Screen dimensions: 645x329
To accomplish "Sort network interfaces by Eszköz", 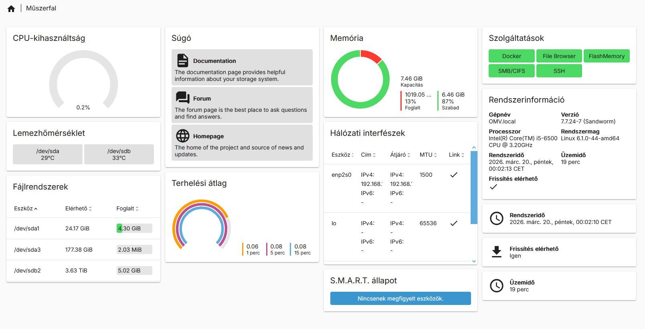I will pyautogui.click(x=342, y=155).
